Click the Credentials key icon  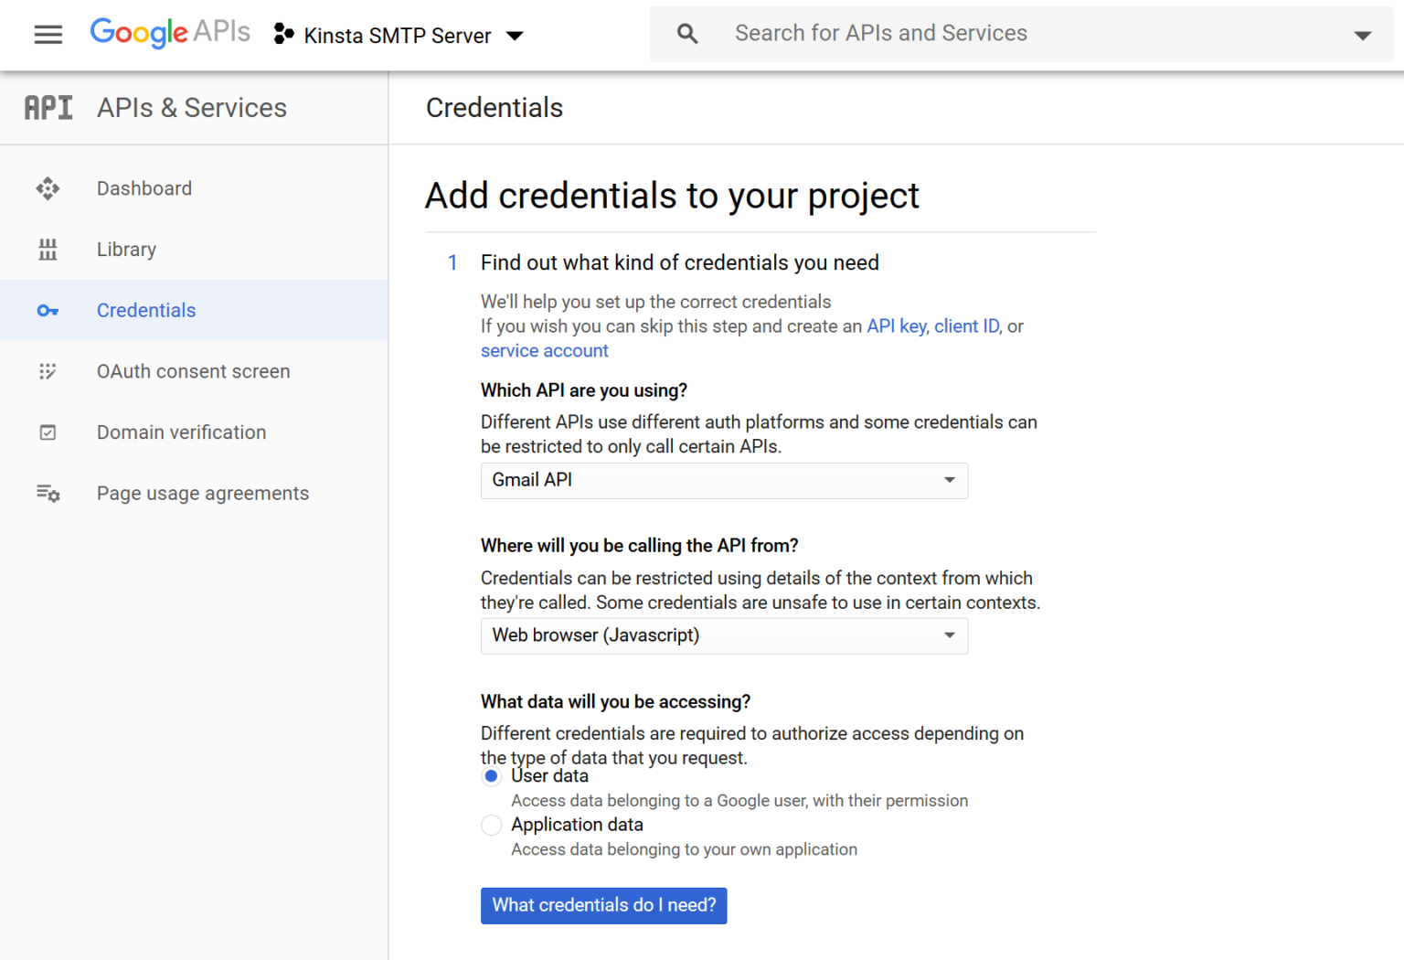(x=48, y=310)
